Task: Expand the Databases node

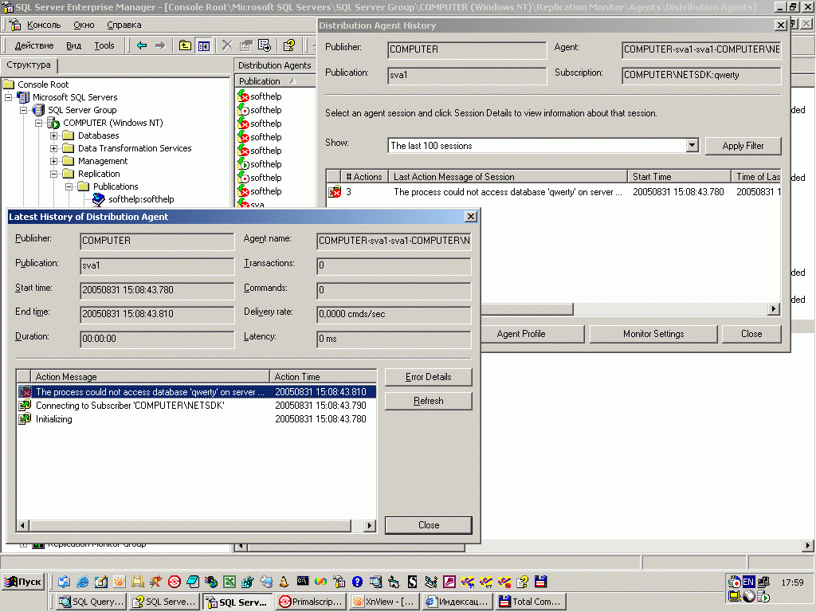Action: coord(53,135)
